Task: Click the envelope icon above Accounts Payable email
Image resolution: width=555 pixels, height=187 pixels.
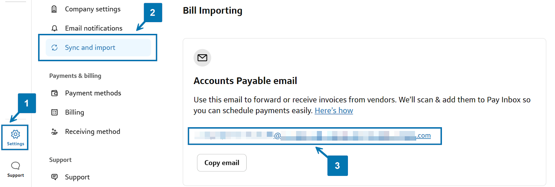Action: click(x=202, y=58)
